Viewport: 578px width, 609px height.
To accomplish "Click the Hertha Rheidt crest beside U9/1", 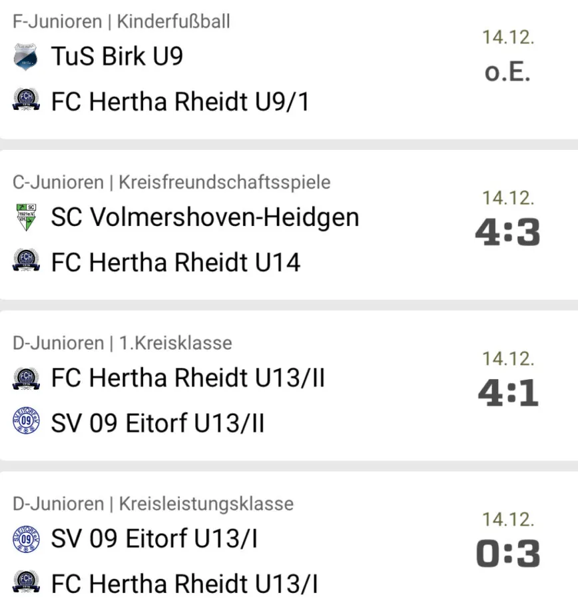I will (26, 100).
